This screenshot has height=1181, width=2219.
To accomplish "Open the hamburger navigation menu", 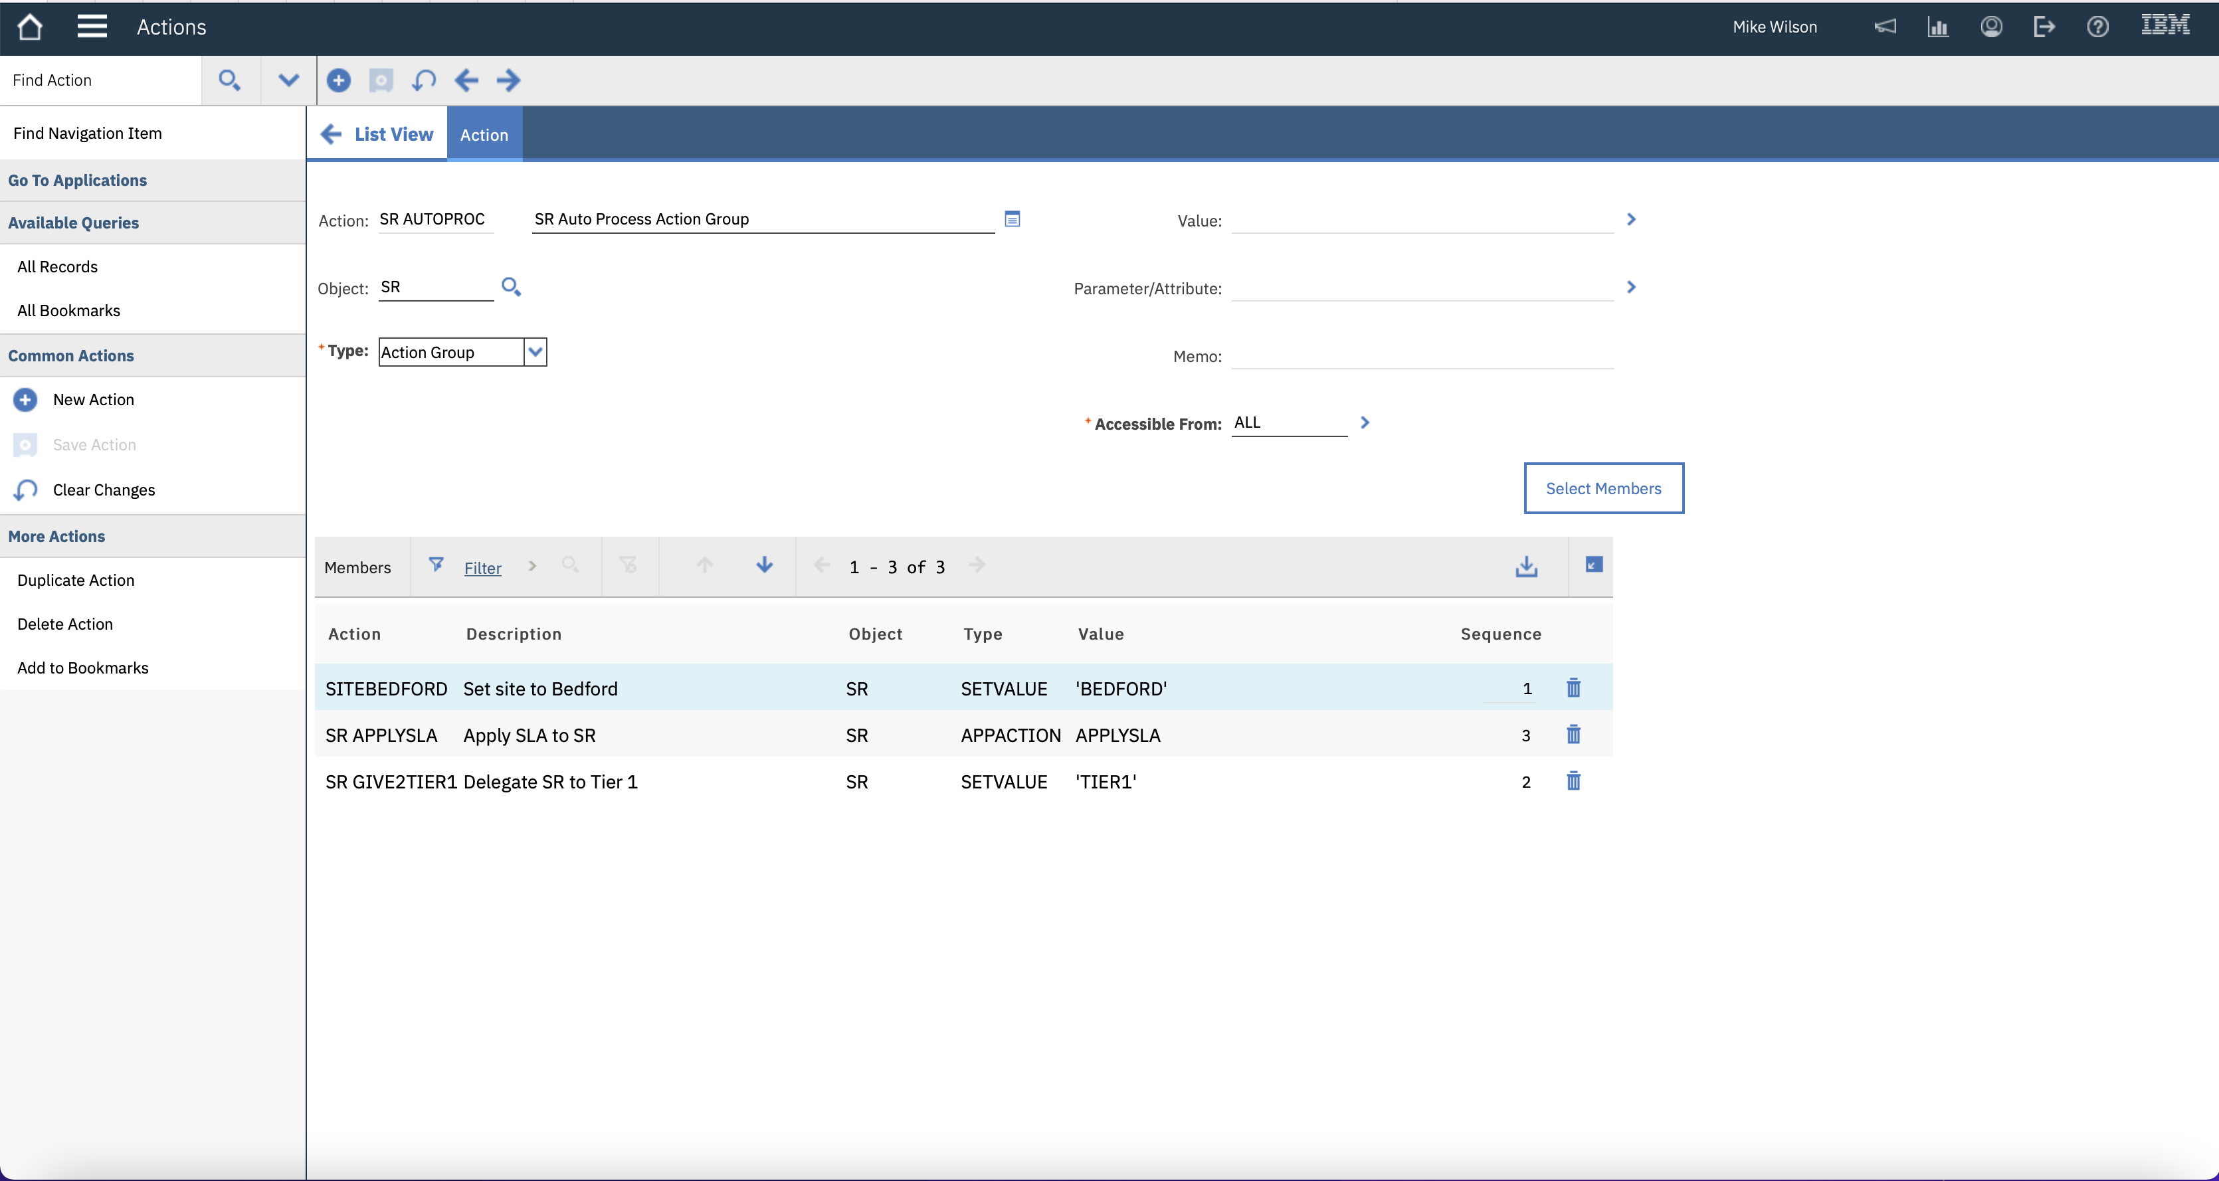I will [x=91, y=27].
